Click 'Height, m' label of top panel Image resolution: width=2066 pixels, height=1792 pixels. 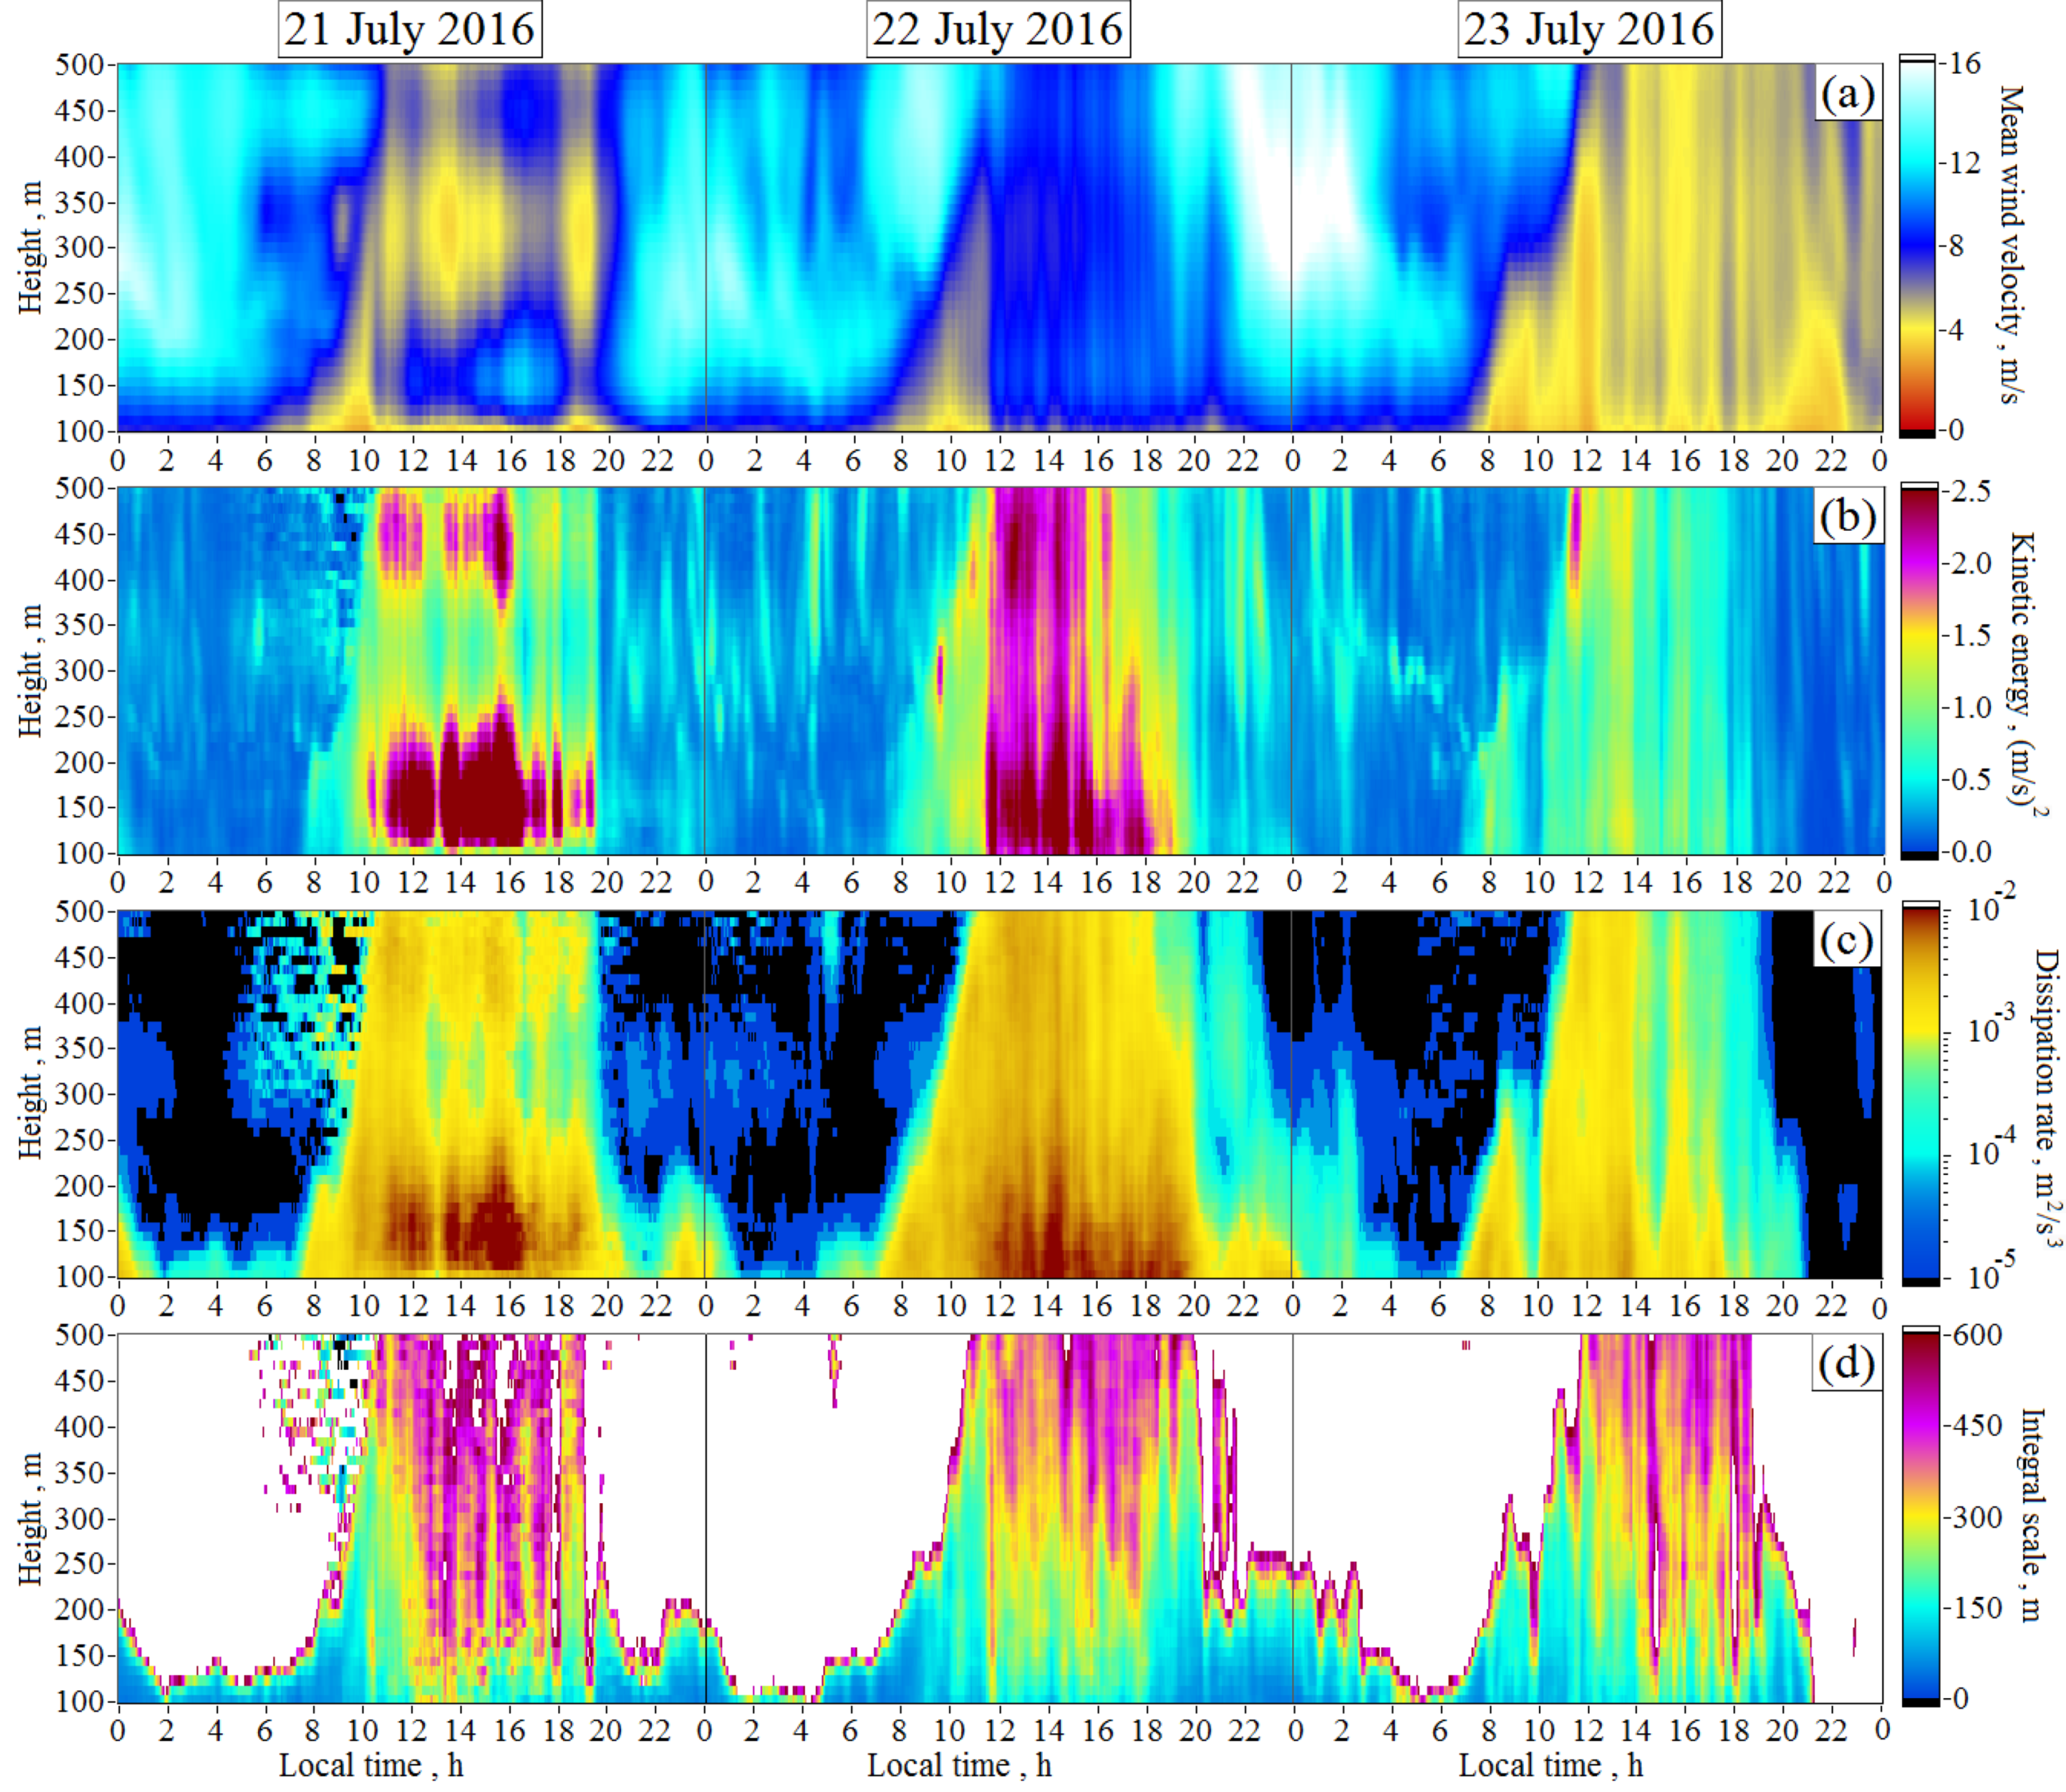point(32,247)
